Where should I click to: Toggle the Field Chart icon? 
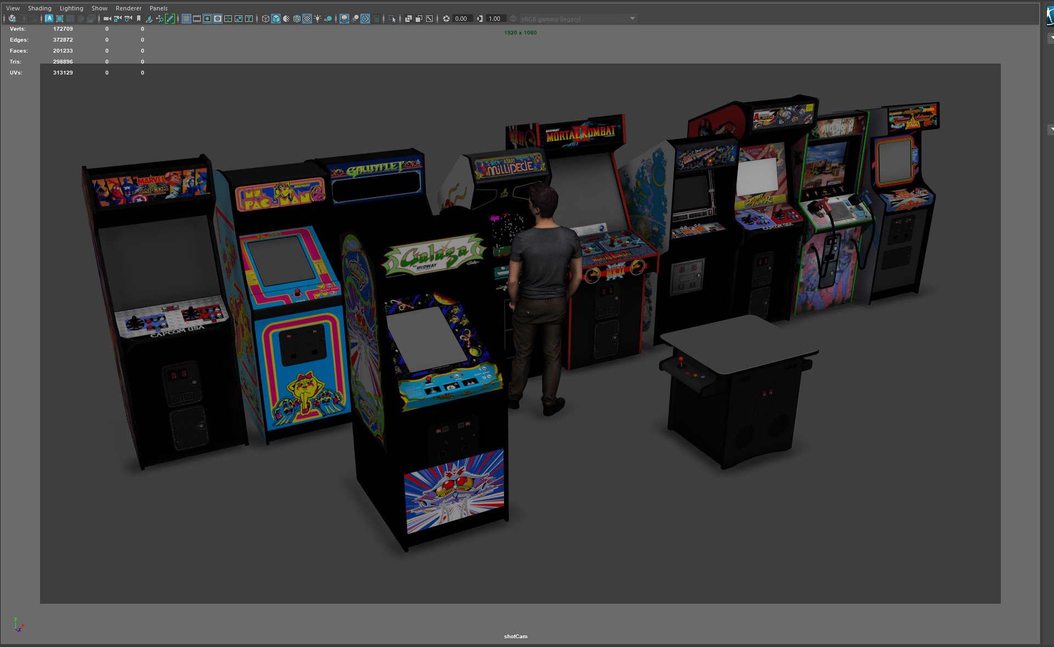coord(228,19)
